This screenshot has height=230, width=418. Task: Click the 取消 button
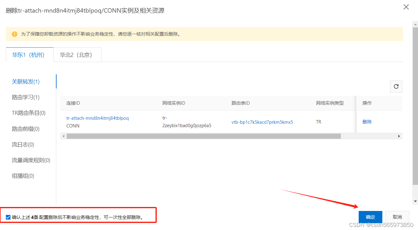[397, 217]
